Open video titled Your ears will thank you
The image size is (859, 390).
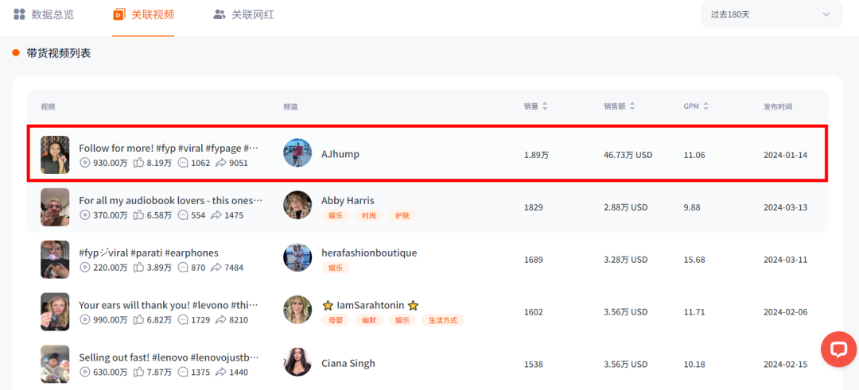point(169,305)
